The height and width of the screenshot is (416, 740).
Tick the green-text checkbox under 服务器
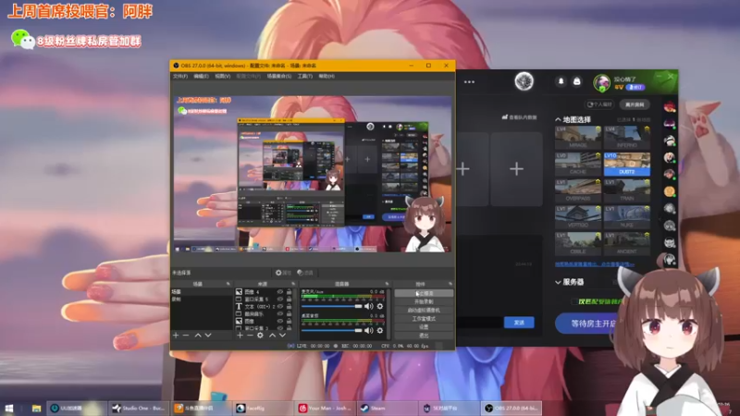point(574,301)
